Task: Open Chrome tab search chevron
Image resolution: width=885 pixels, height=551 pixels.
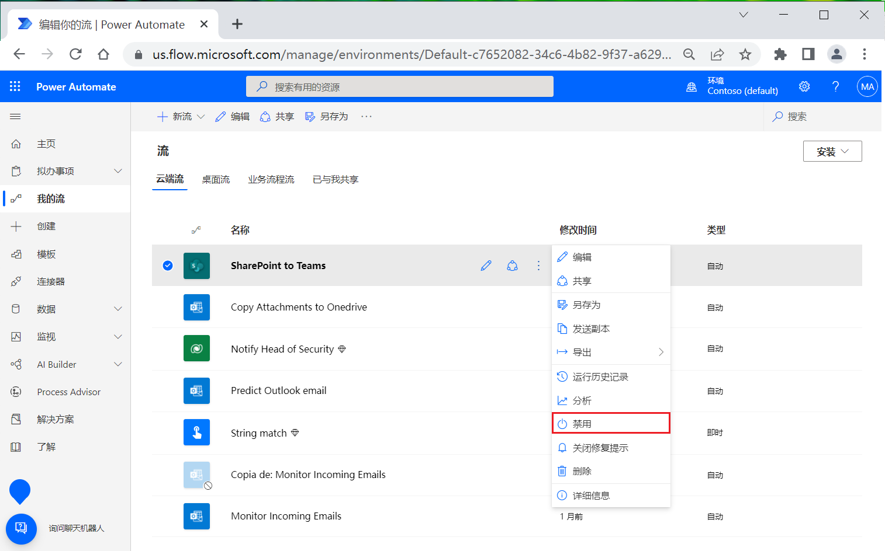Action: 744,15
